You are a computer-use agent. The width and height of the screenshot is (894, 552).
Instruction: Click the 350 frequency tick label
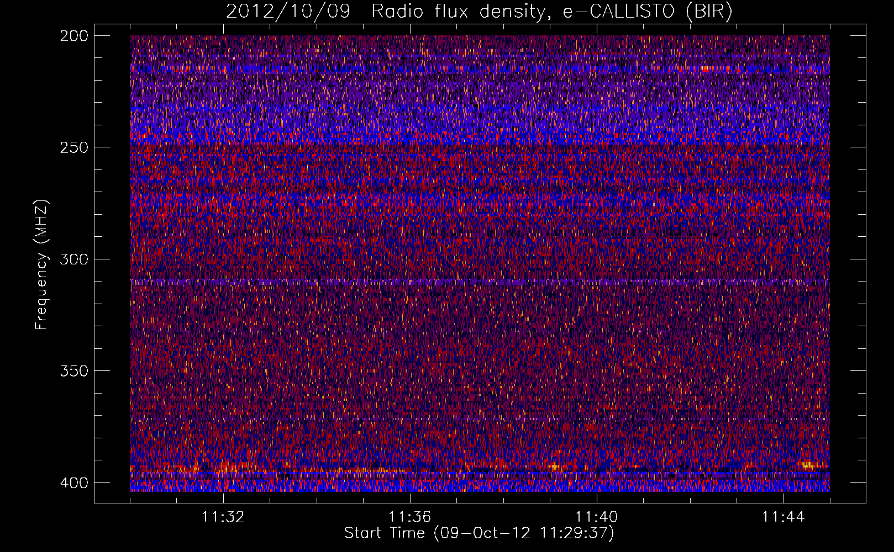click(73, 370)
